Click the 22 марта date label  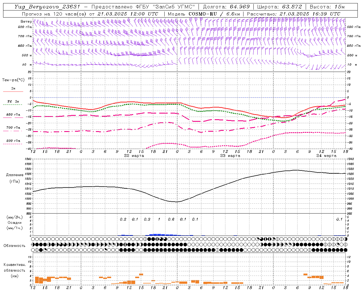[x=134, y=156]
